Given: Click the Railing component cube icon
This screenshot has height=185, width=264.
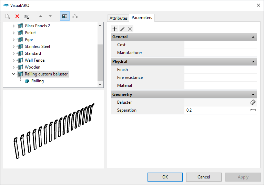Looking at the screenshot, I should (27, 81).
